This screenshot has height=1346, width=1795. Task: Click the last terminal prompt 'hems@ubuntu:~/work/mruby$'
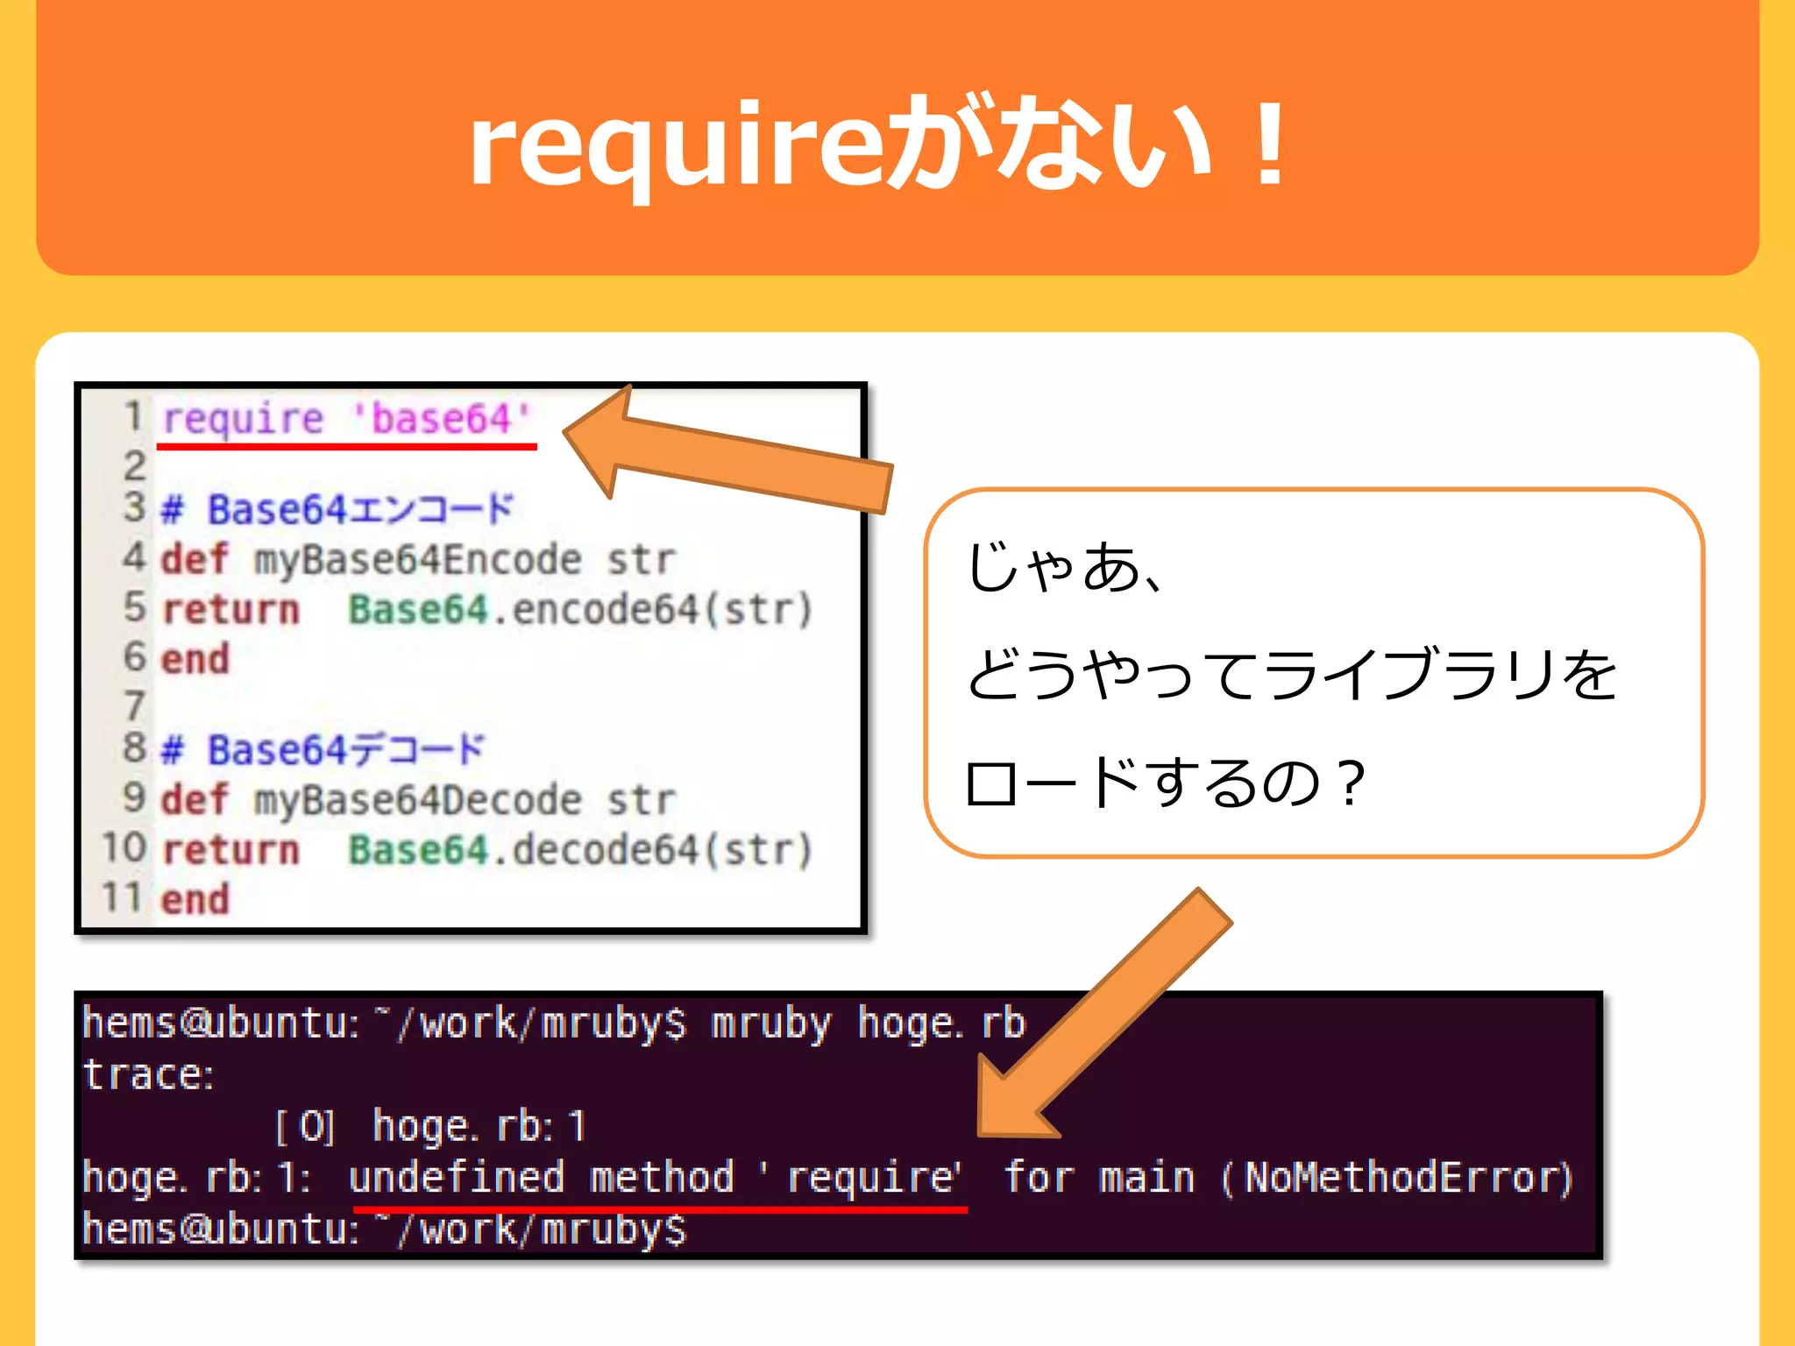[384, 1229]
